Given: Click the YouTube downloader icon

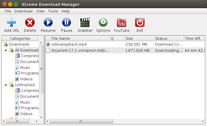Looking at the screenshot, I should click(122, 22).
